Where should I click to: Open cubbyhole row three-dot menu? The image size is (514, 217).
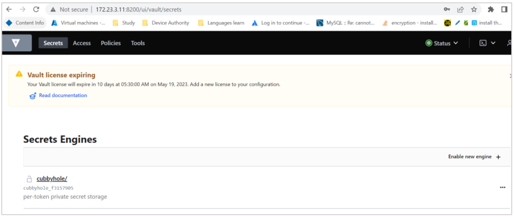pos(503,188)
